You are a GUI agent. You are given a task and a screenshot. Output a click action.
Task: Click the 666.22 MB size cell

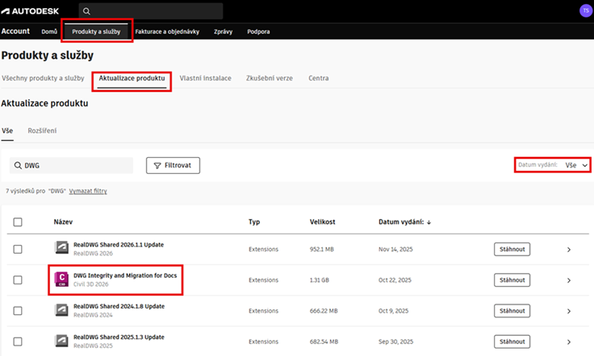coord(324,311)
